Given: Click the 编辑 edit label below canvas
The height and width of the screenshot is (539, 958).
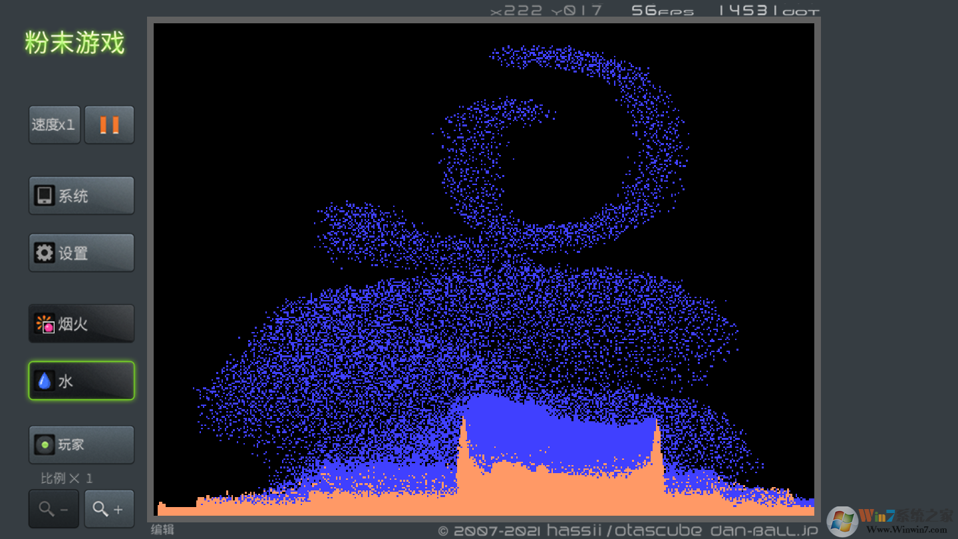Looking at the screenshot, I should pyautogui.click(x=162, y=530).
